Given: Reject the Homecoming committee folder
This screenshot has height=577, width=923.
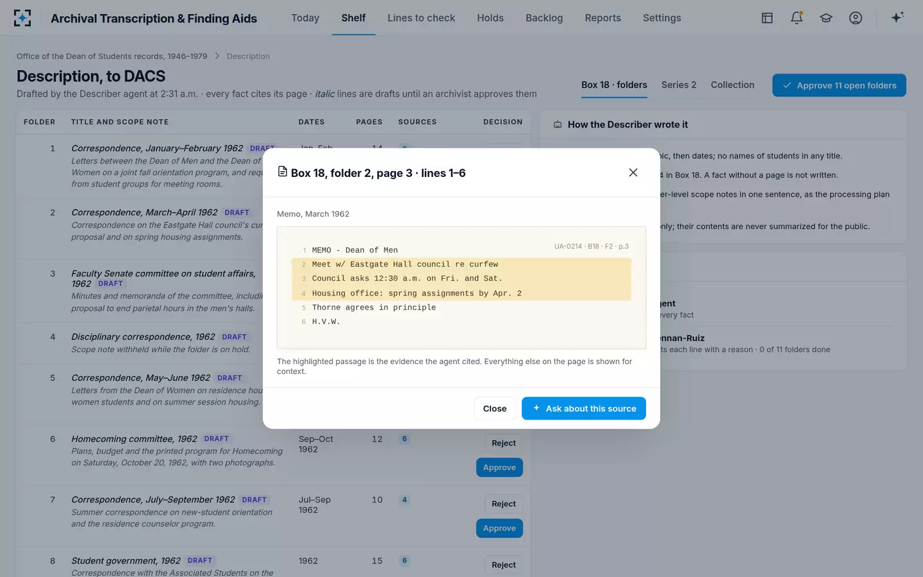Looking at the screenshot, I should [504, 443].
